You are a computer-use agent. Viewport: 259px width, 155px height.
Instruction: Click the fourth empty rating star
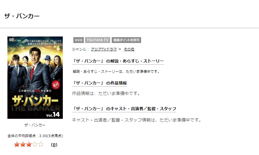(x=35, y=144)
